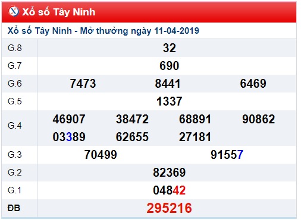
Task: Select the G.4 number 68891
Action: 195,119
